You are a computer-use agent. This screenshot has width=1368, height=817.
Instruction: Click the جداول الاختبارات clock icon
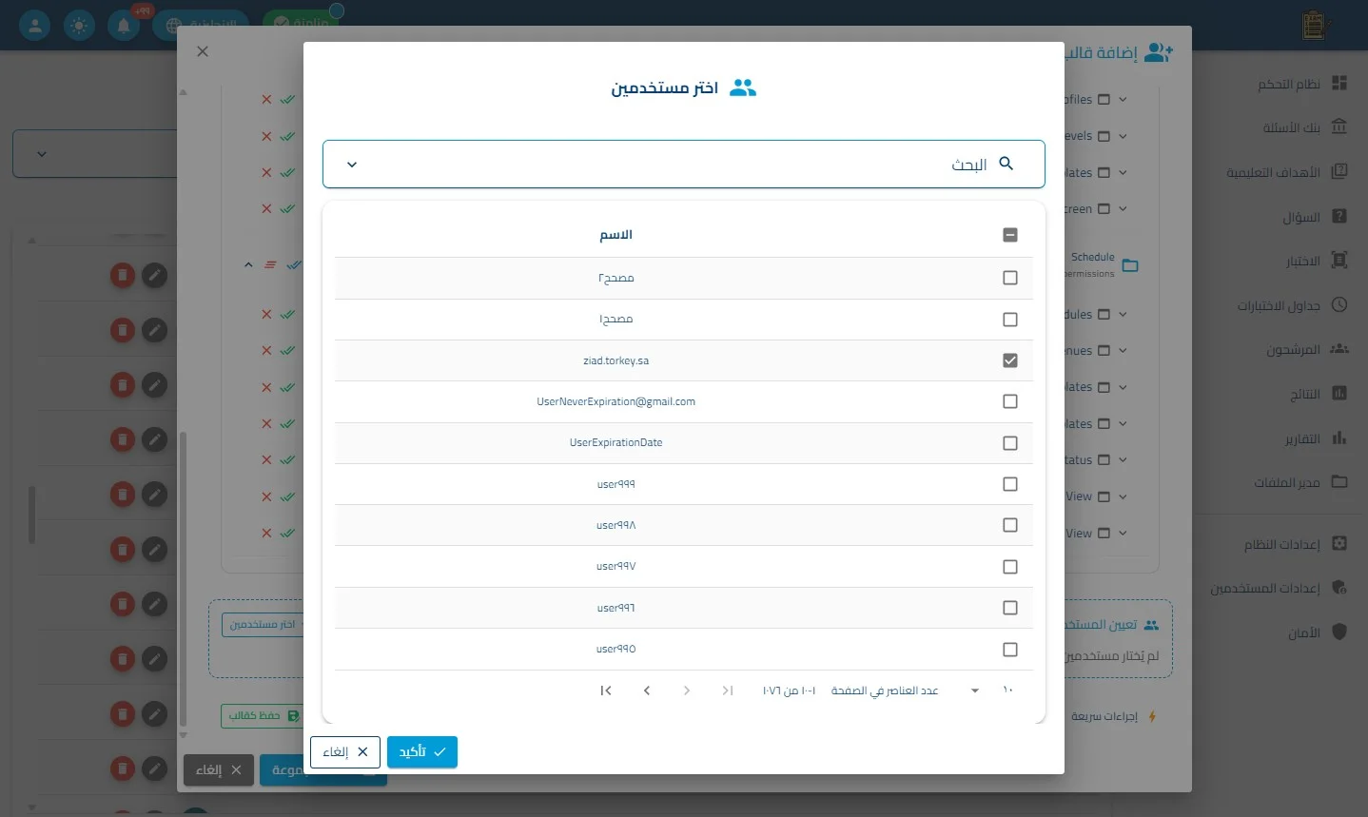pyautogui.click(x=1339, y=304)
